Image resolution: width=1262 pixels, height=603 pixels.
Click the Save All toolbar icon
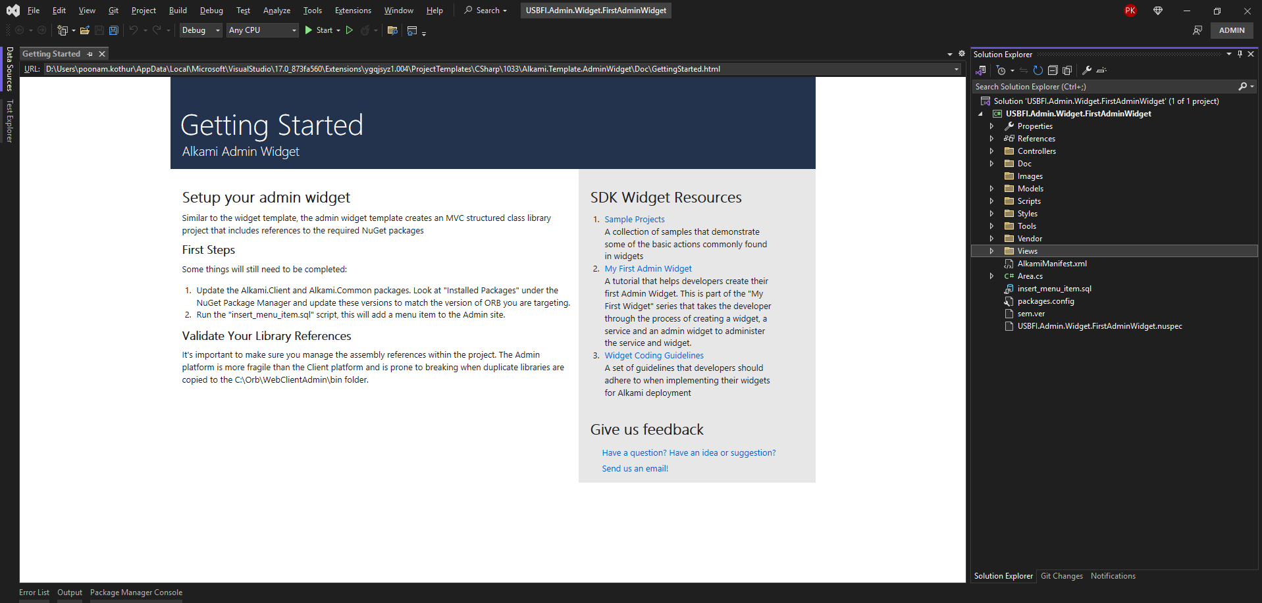point(114,30)
